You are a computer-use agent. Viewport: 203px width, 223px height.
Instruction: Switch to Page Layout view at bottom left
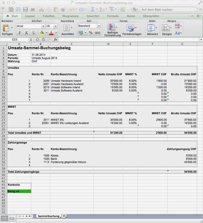(11, 218)
